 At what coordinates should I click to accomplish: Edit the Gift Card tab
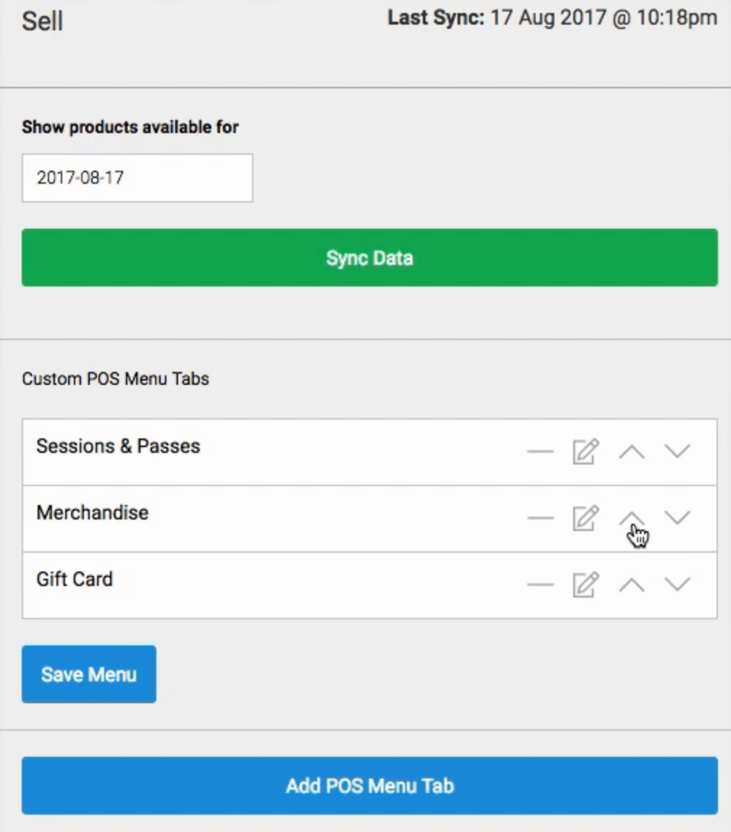[586, 585]
